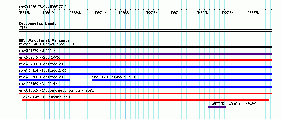Open the nsv5556846 (ByrskaBishop2022) label
The width and height of the screenshot is (281, 119).
46,44
